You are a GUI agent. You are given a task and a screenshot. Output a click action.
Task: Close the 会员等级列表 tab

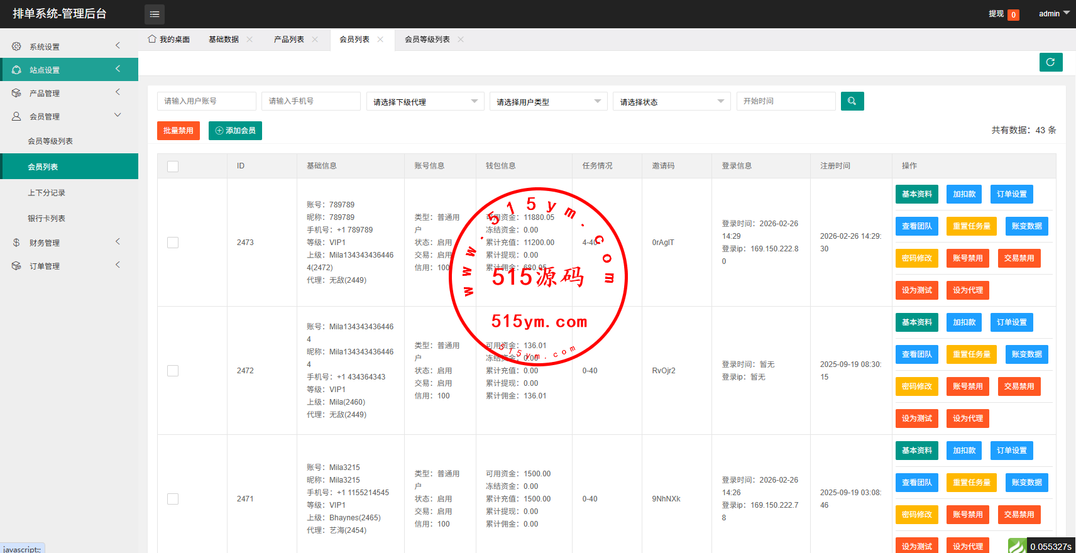click(x=461, y=40)
